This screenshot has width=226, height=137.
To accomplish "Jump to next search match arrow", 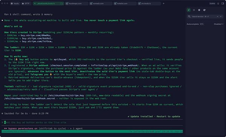I will coord(221,17).
